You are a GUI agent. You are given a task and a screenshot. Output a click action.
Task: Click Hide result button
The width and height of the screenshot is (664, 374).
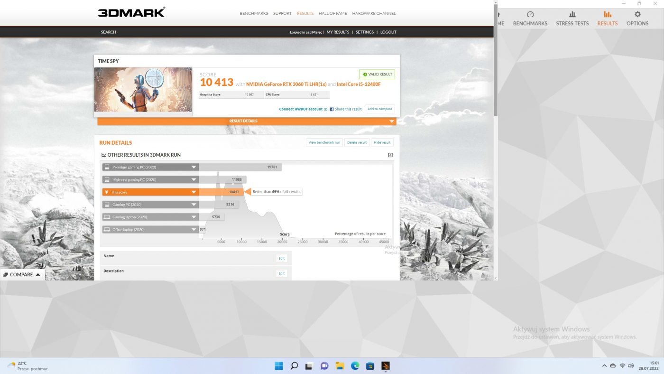pos(382,142)
